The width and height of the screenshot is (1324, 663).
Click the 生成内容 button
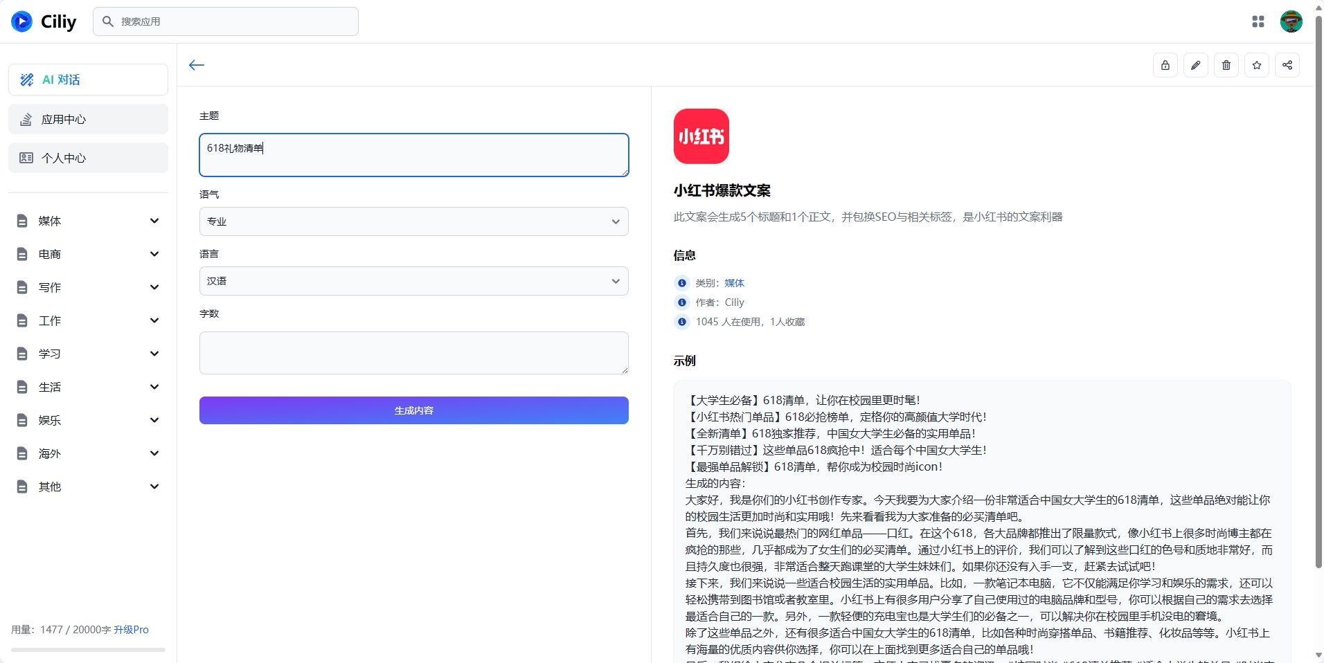point(414,410)
